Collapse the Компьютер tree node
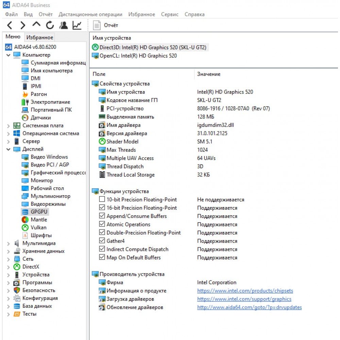The height and width of the screenshot is (340, 340). coord(8,55)
